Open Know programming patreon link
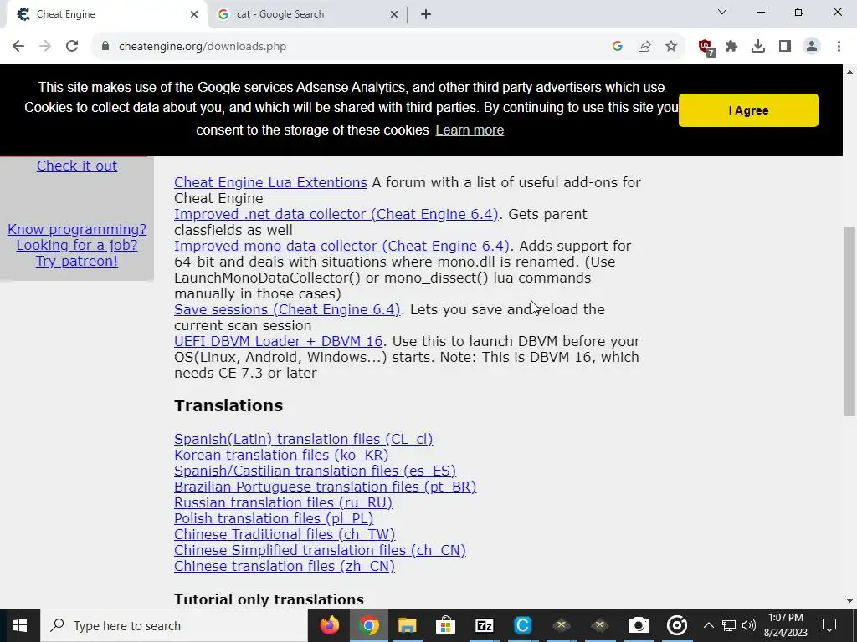This screenshot has height=642, width=857. pos(77,245)
